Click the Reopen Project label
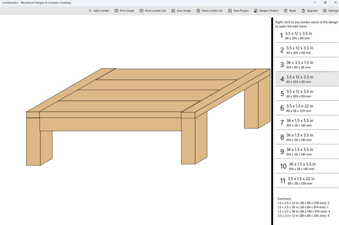The image size is (339, 225). (x=269, y=11)
